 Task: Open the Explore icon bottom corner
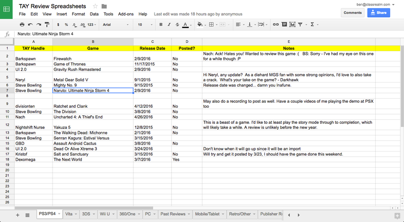click(x=397, y=215)
